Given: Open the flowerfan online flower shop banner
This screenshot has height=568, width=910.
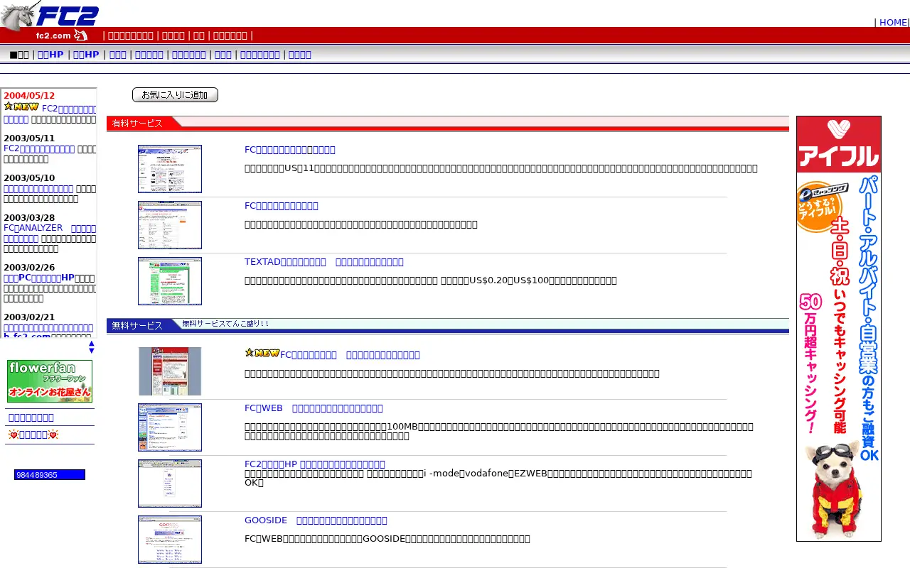Looking at the screenshot, I should pyautogui.click(x=50, y=381).
